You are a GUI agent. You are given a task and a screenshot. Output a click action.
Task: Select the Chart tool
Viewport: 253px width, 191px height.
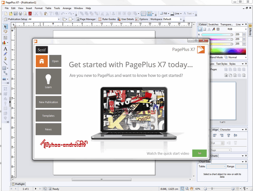(x=4, y=43)
